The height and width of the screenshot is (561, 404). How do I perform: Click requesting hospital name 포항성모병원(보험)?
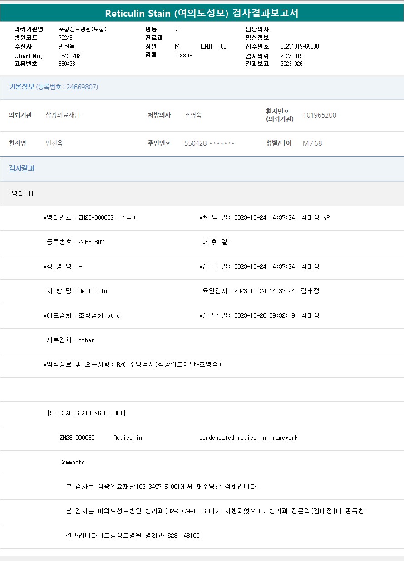(83, 29)
